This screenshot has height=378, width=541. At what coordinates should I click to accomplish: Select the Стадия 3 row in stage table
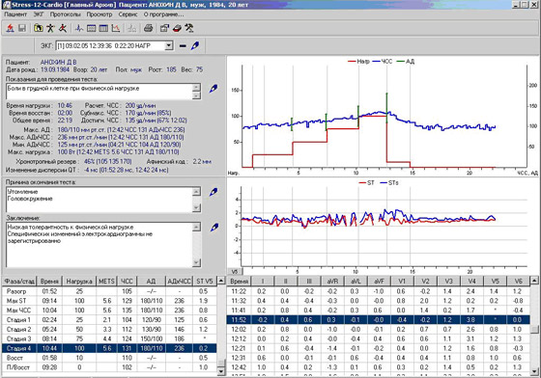point(109,338)
